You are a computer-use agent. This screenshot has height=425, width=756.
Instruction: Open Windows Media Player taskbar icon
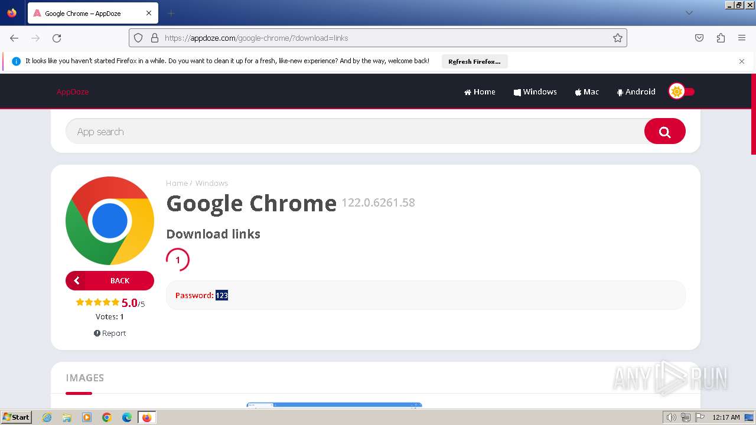click(87, 417)
